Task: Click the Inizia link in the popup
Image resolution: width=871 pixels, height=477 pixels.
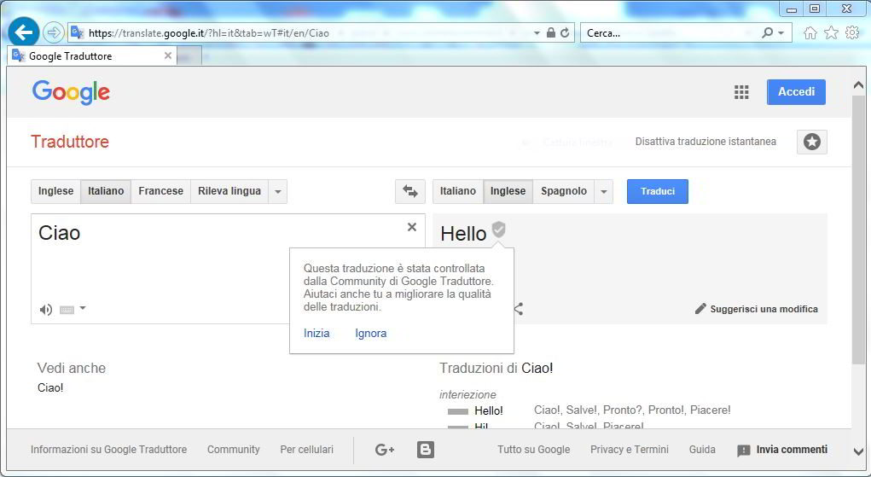Action: click(x=316, y=333)
